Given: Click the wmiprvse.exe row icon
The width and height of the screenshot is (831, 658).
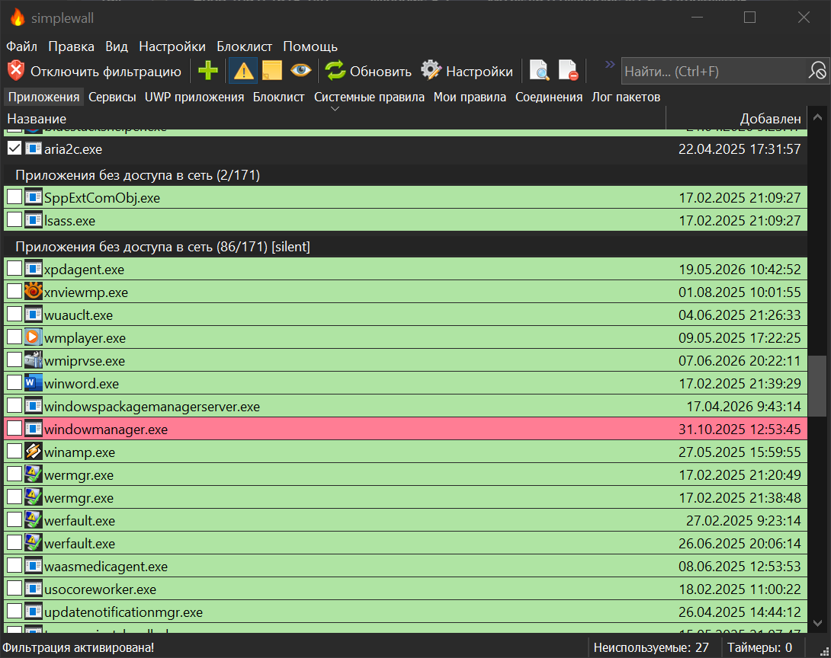Looking at the screenshot, I should [x=34, y=360].
